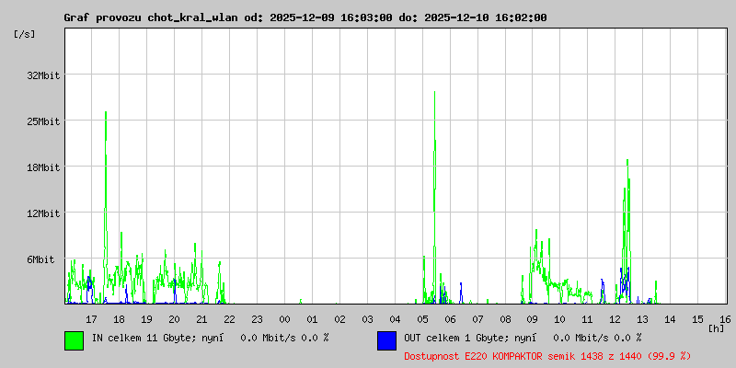Click the hour label 21 on x-axis
This screenshot has height=368, width=736.
[x=201, y=319]
